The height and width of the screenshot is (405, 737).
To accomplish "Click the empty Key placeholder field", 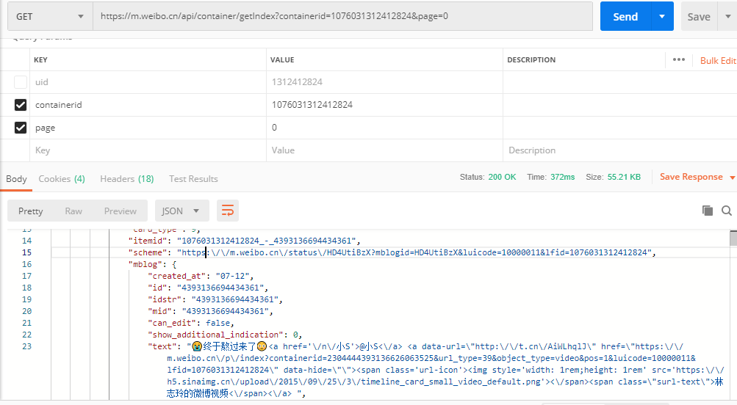I will click(x=148, y=150).
